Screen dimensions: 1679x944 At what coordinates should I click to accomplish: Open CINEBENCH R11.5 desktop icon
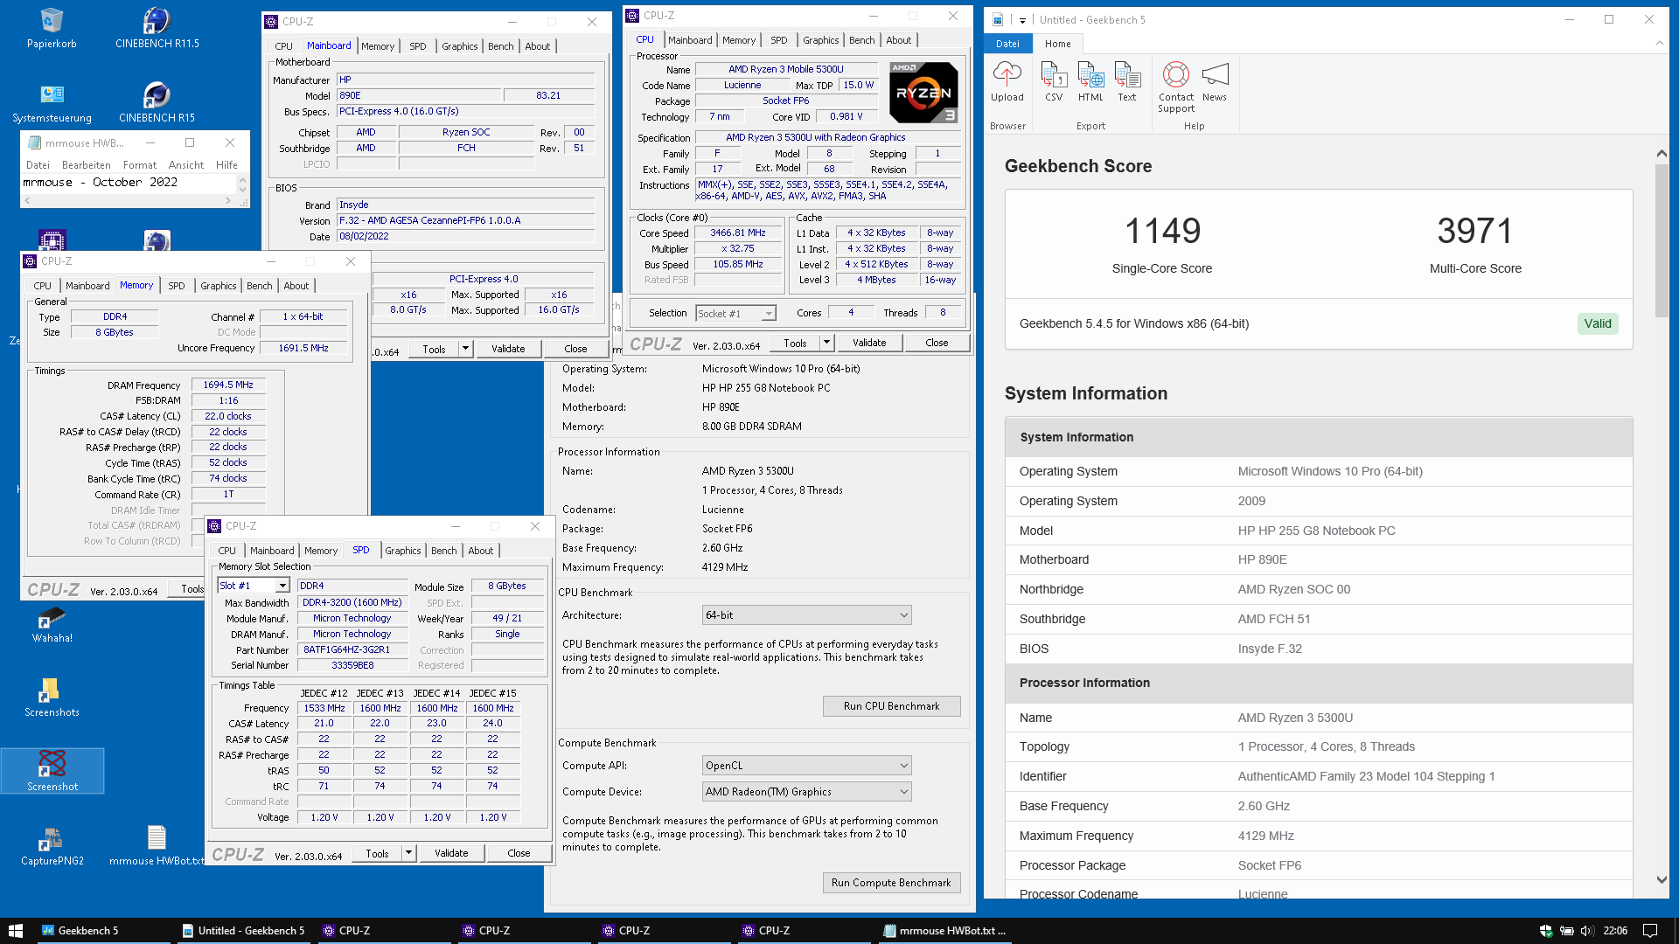point(157,28)
